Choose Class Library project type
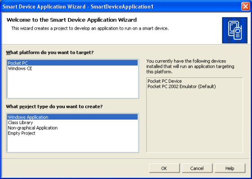Screen dimensions: 252x179 [x=72, y=122]
